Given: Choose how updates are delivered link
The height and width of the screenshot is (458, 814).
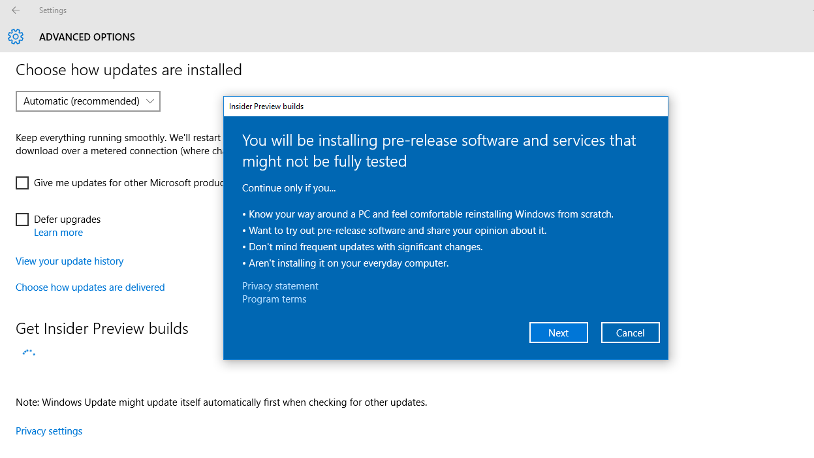Looking at the screenshot, I should [90, 287].
